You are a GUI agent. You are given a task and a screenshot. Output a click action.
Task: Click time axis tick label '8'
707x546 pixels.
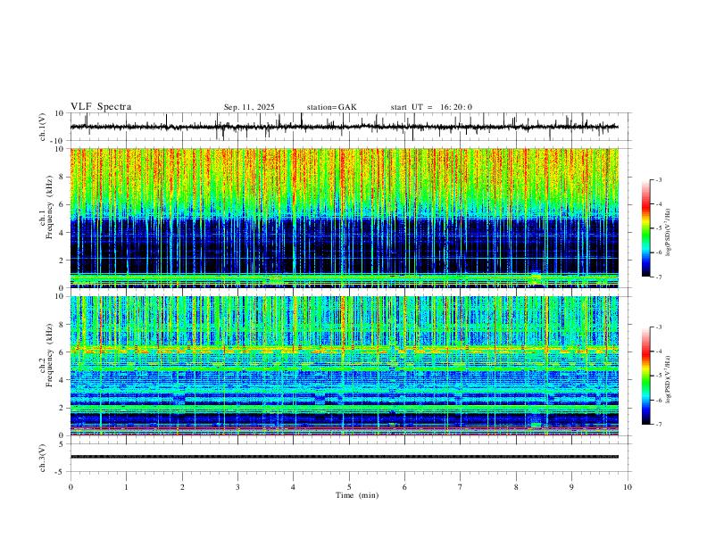[516, 487]
